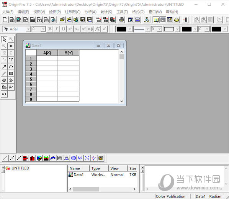The height and width of the screenshot is (199, 229).
Task: Select the Circle drawing tool
Action: click(4, 80)
